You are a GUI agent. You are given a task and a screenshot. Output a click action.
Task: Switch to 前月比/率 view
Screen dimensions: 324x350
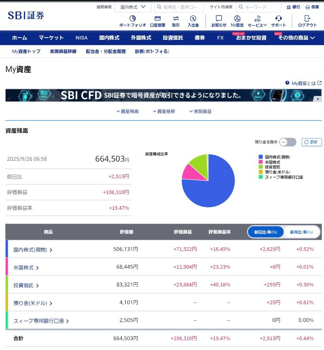301,232
